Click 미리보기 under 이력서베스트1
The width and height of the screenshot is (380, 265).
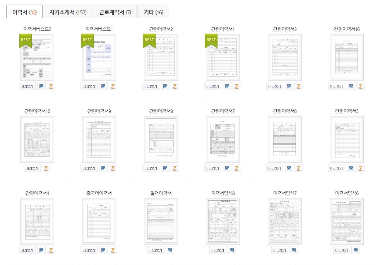(x=89, y=86)
